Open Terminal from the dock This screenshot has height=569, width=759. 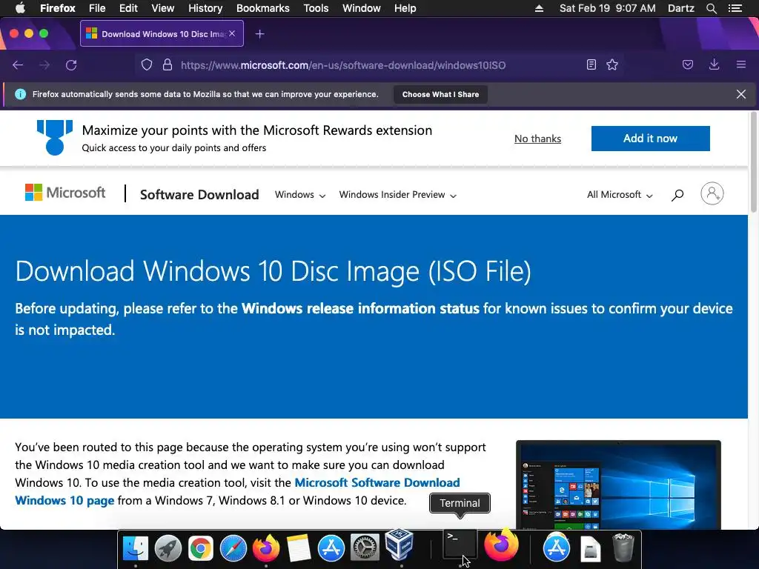460,545
